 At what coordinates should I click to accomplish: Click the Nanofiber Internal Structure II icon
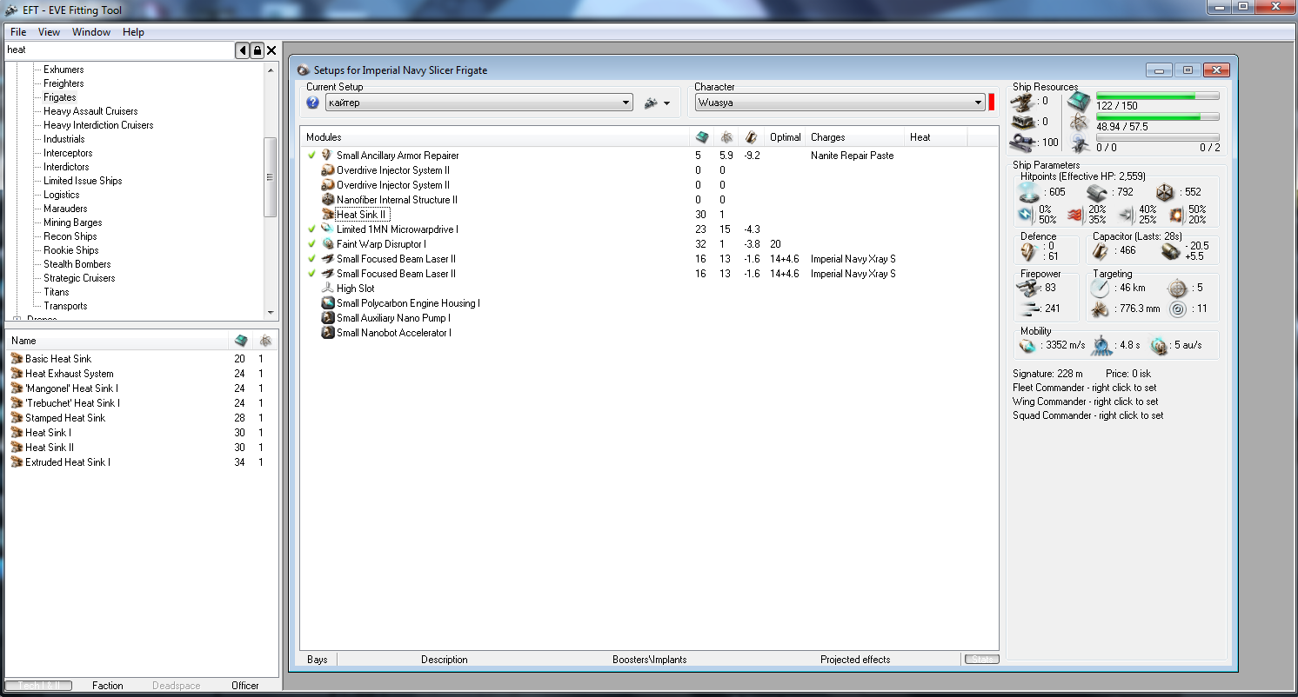click(x=328, y=200)
